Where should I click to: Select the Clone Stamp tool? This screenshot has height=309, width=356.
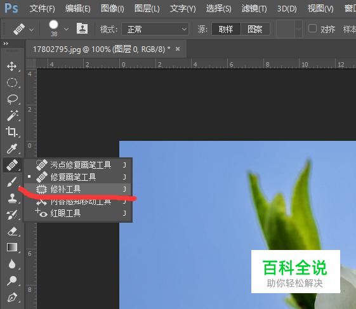click(x=12, y=198)
